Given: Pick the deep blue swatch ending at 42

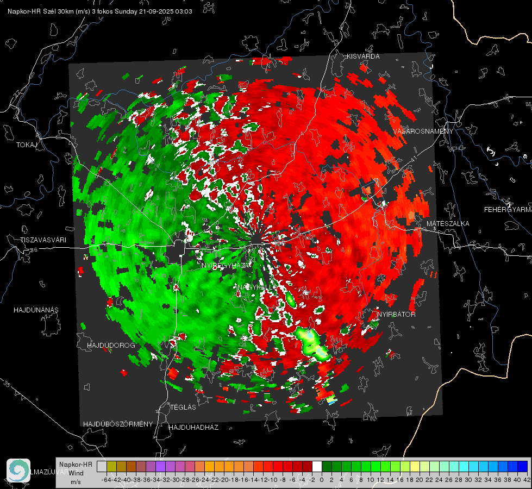Looking at the screenshot, I should click(x=523, y=466).
